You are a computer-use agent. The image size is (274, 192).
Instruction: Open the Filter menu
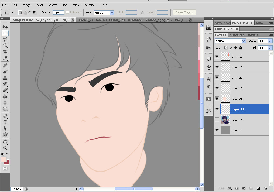point(64,5)
